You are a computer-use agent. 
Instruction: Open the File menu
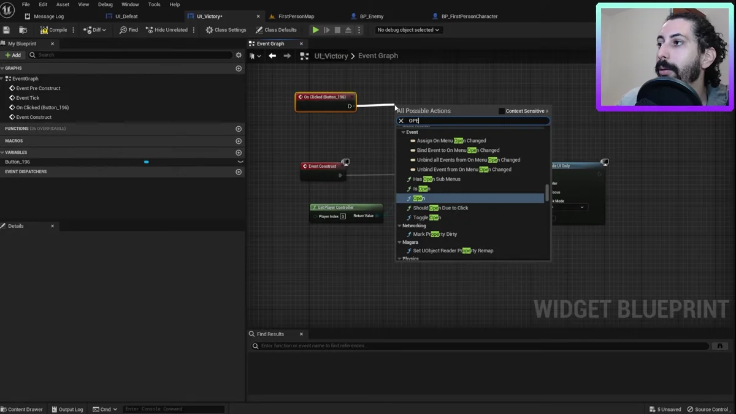click(26, 4)
